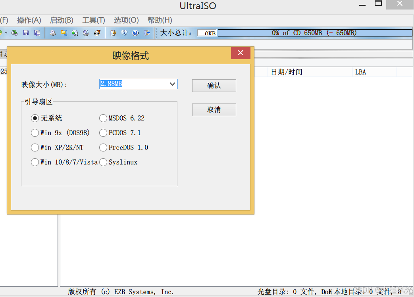Image resolution: width=414 pixels, height=297 pixels.
Task: Click the LBA column header
Action: pos(374,72)
